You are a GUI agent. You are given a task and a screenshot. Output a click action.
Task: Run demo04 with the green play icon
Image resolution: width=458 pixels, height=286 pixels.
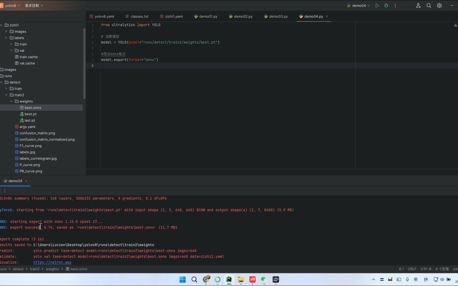[x=377, y=6]
